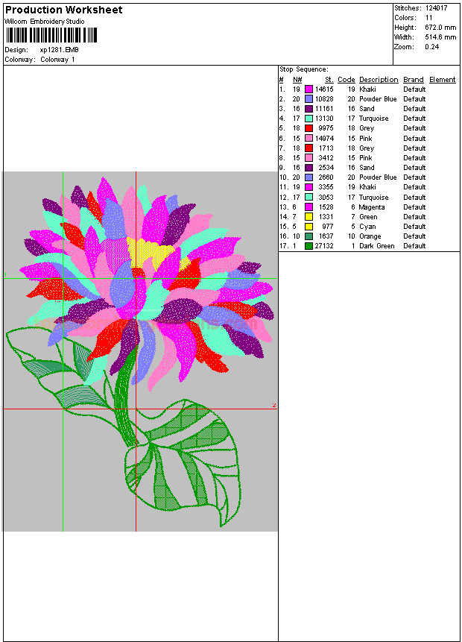This screenshot has height=642, width=462.
Task: Click the 'Production Worksheet' title
Action: 63,10
